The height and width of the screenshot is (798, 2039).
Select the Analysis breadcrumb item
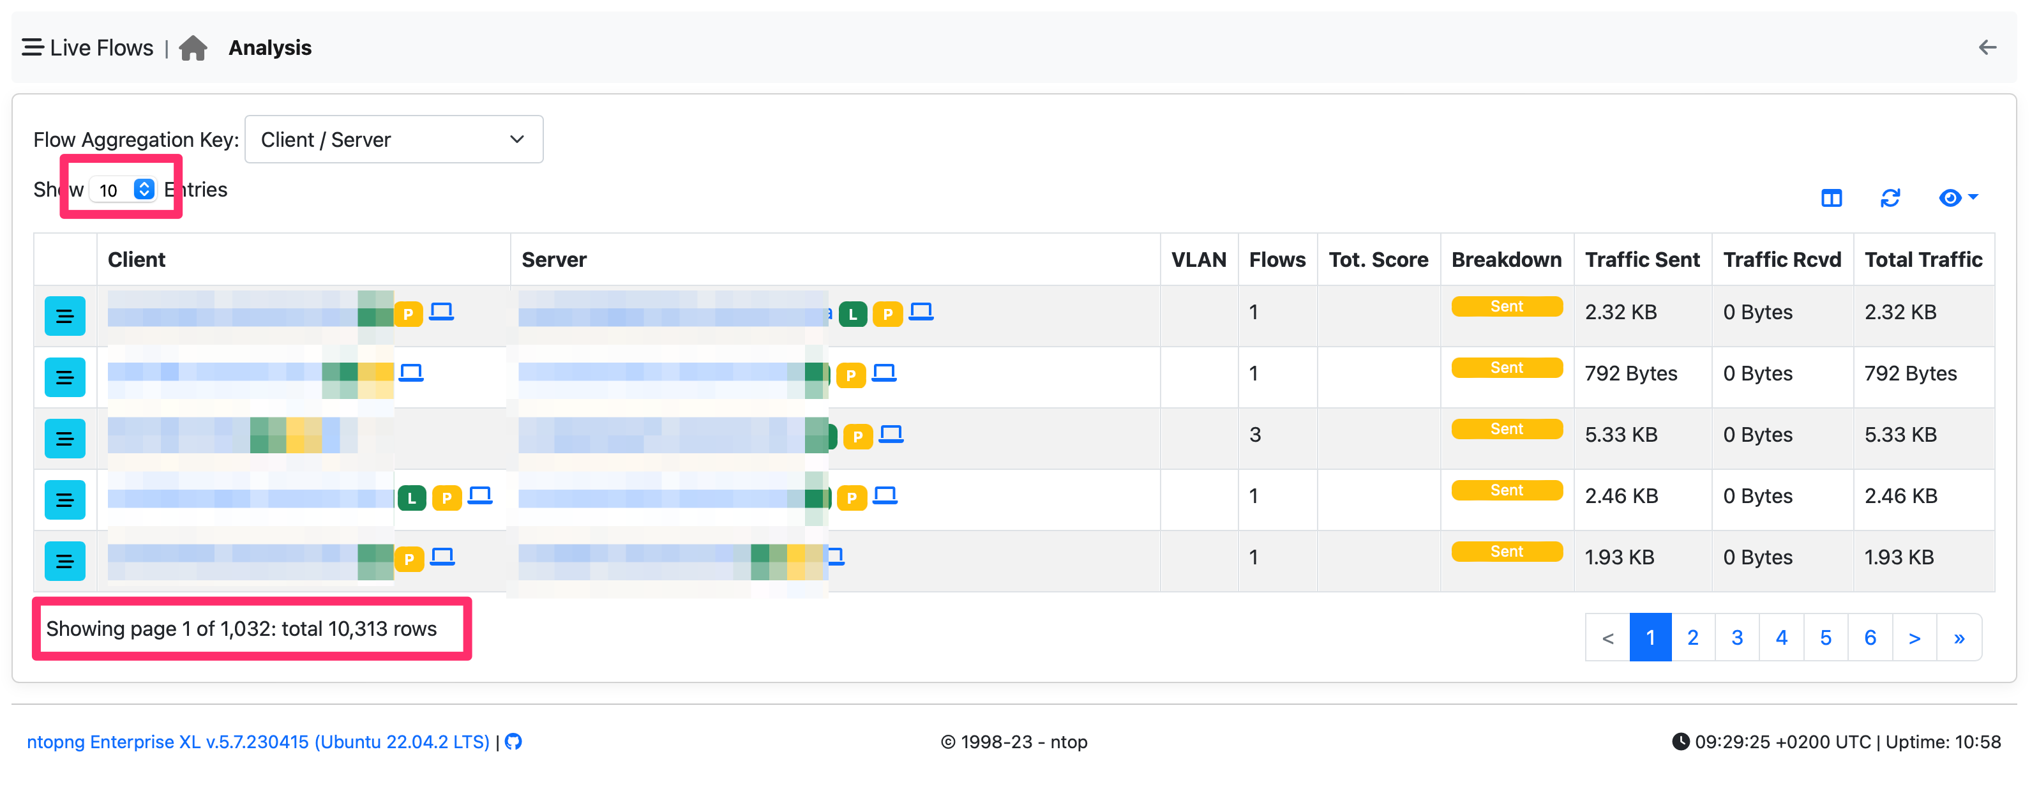[269, 47]
